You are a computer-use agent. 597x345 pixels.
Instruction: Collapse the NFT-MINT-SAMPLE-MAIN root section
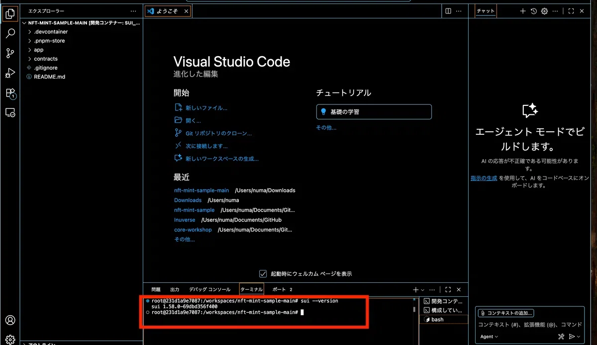[82, 22]
